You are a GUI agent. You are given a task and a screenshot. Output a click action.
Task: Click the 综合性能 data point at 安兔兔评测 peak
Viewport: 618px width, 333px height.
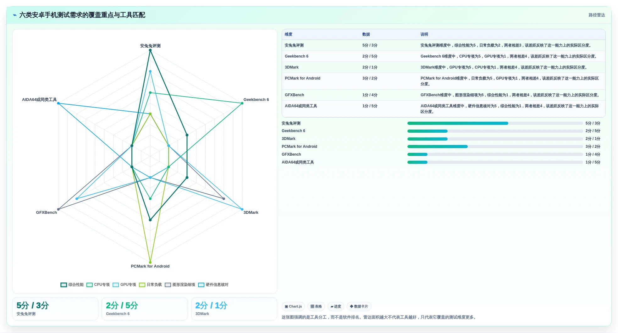[x=150, y=50]
